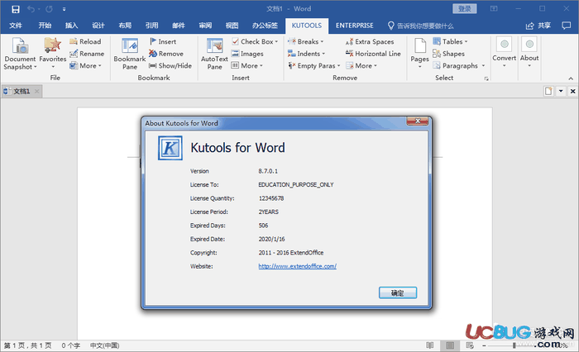This screenshot has width=579, height=352.
Task: Click the Kutools K logo icon
Action: [x=170, y=148]
